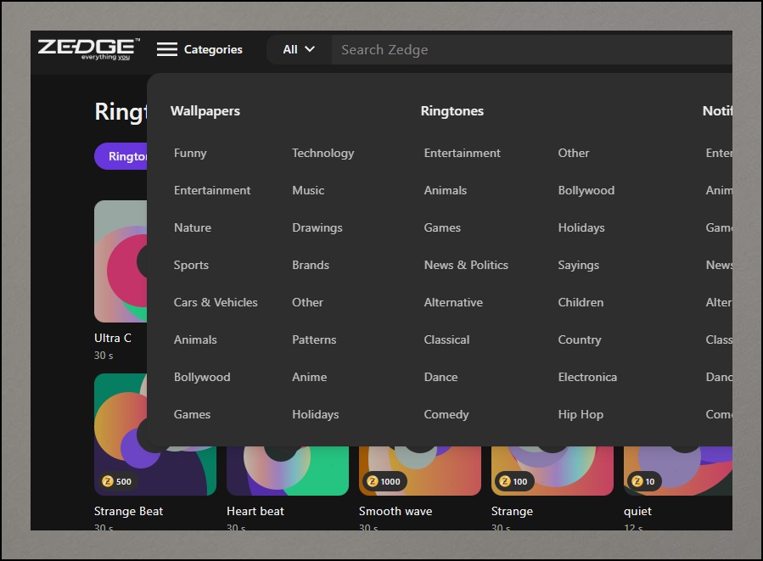The image size is (763, 561).
Task: Open Dance ringtones category
Action: point(440,377)
